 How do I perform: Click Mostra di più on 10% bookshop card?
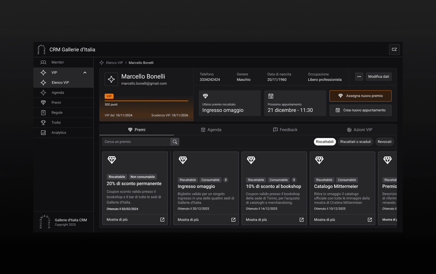pyautogui.click(x=256, y=220)
